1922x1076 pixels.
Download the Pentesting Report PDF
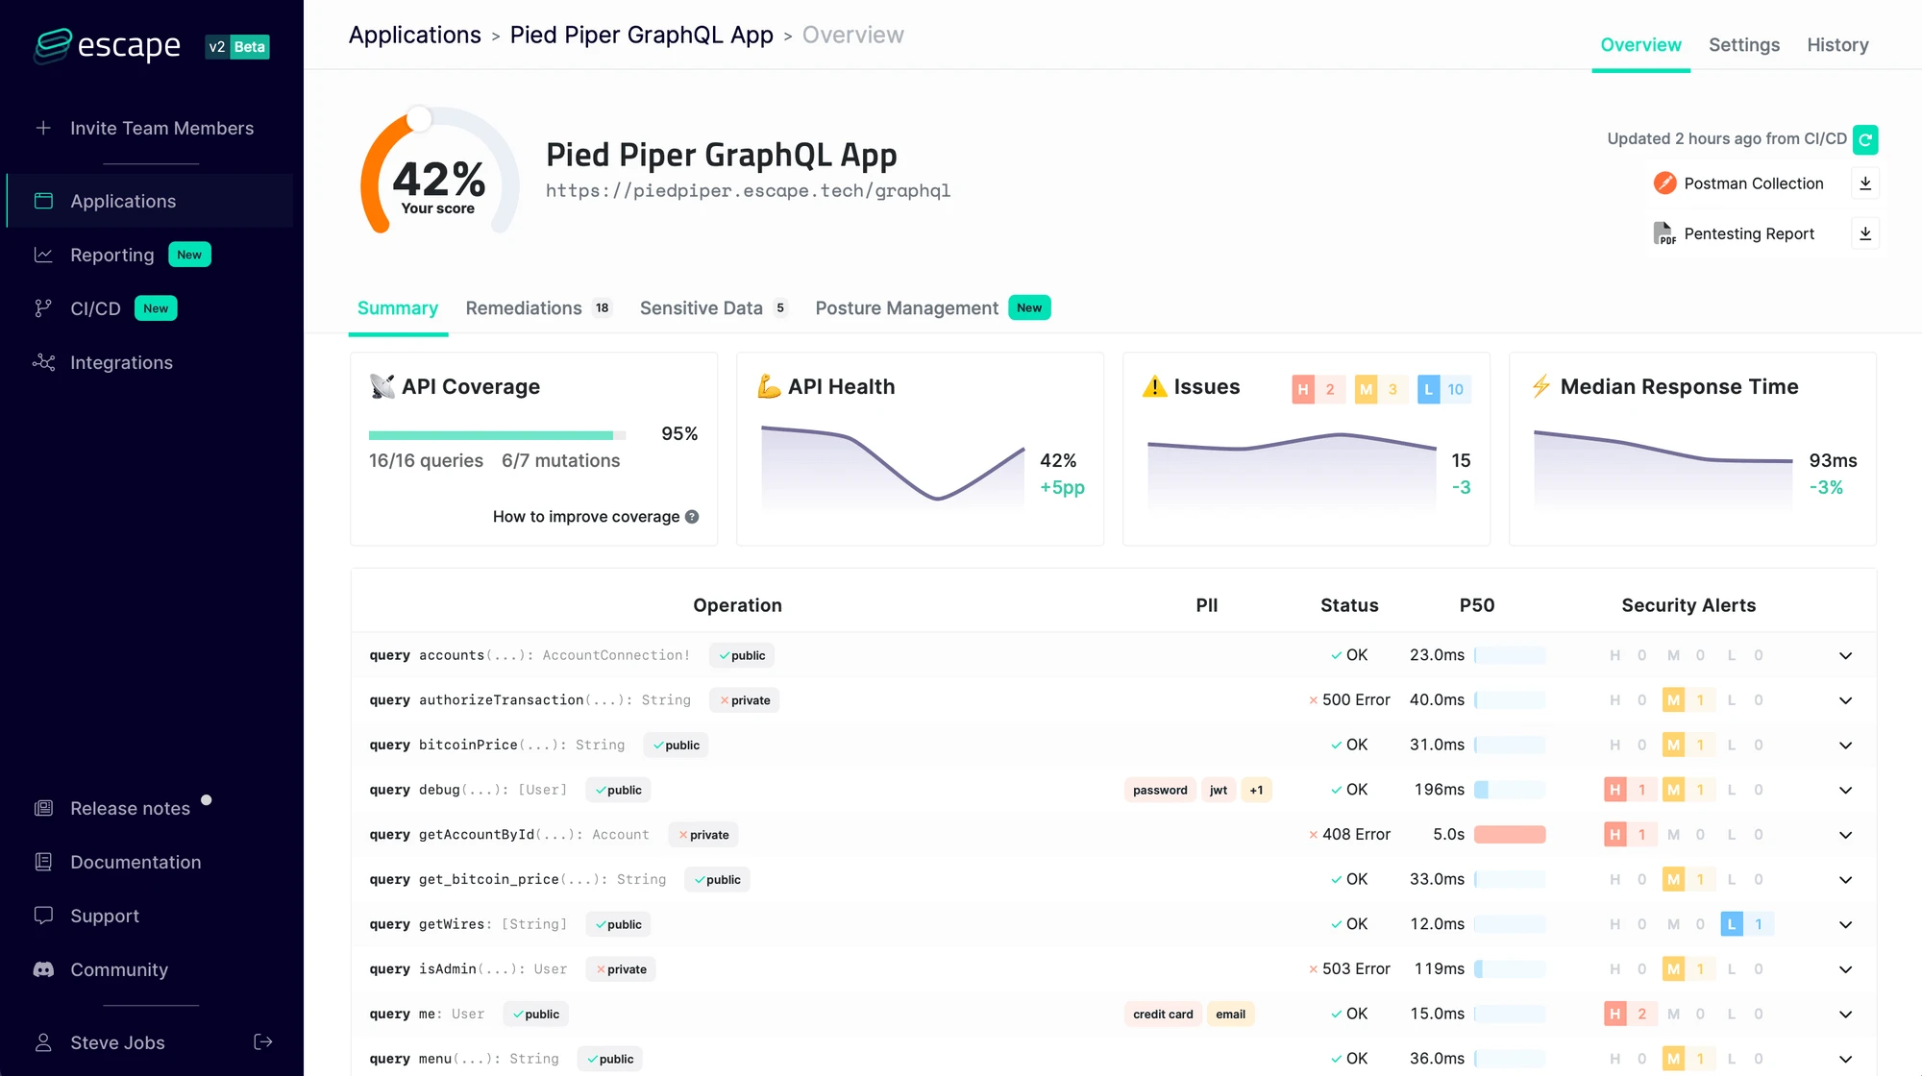[1865, 232]
